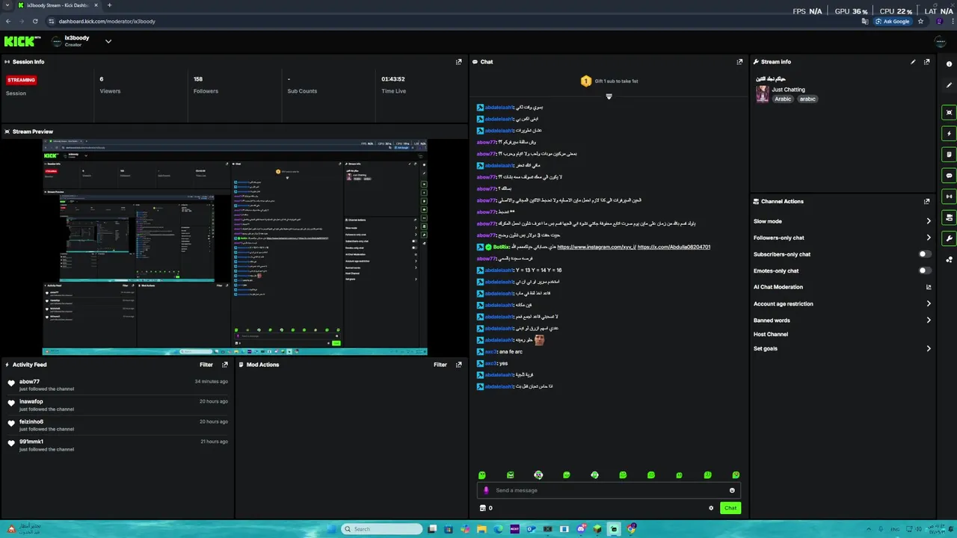The width and height of the screenshot is (957, 538).
Task: Toggle Stream Preview widget in right sidebar
Action: pos(949,113)
